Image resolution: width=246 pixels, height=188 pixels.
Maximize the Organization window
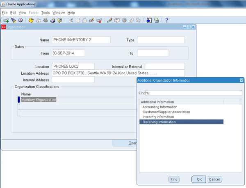(189, 27)
